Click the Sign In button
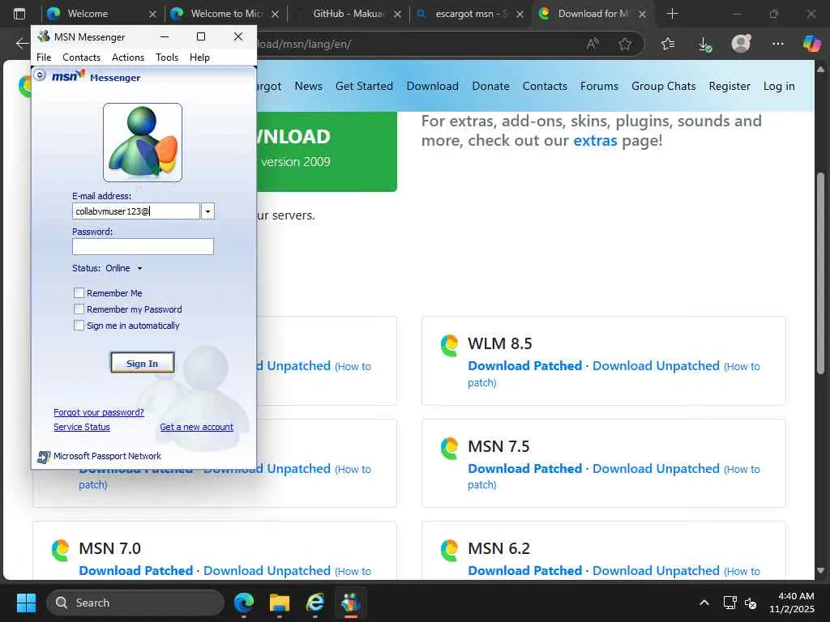The image size is (830, 622). (143, 364)
